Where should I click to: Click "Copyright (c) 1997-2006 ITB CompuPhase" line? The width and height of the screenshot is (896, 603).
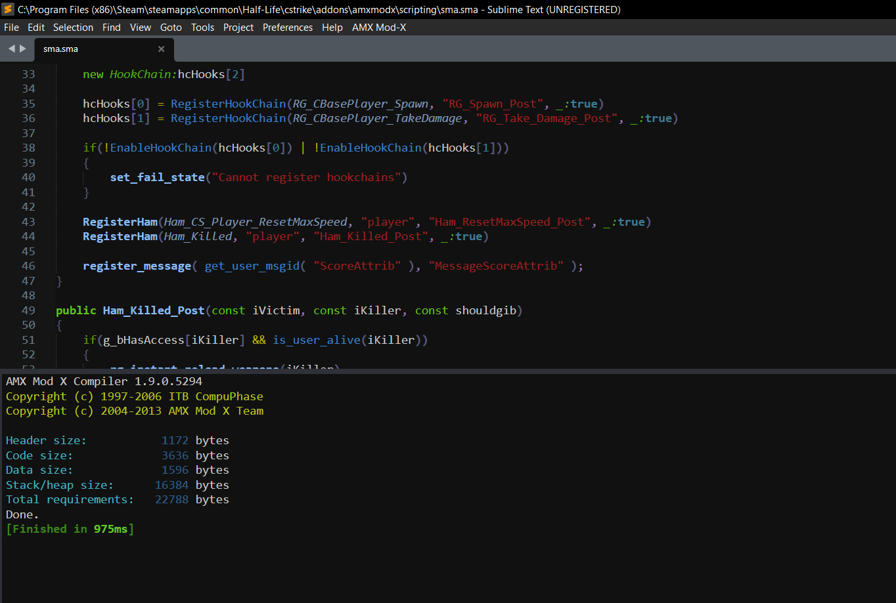(134, 396)
